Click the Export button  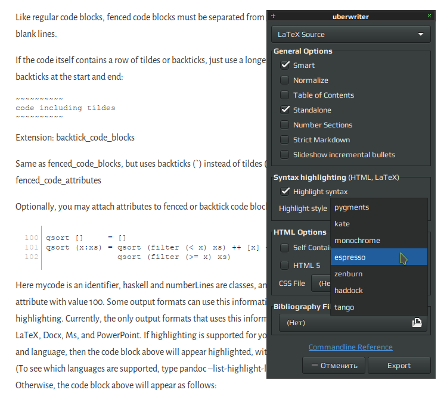point(399,366)
